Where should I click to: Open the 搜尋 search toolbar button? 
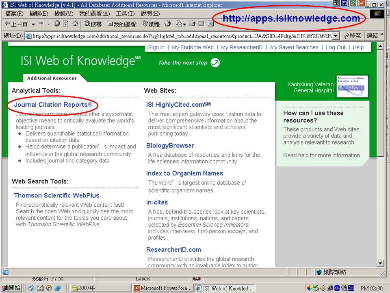tap(93, 24)
